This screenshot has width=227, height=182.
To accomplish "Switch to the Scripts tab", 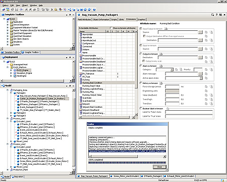I will (114, 19).
